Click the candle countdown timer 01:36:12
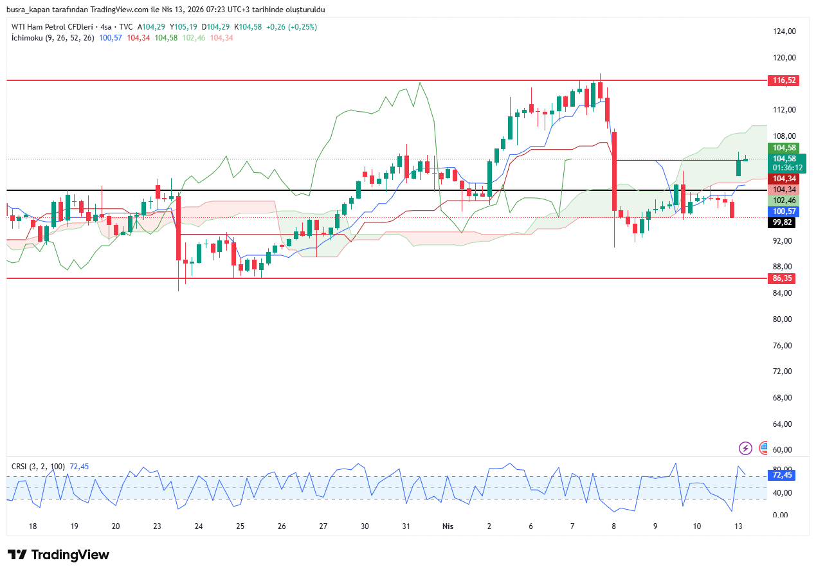The height and width of the screenshot is (574, 816). click(x=784, y=167)
